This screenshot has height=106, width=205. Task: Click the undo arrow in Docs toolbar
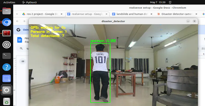point(28,48)
